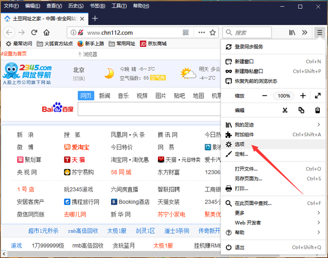Image resolution: width=328 pixels, height=258 pixels.
Task: Select 在此页面中查找...
Action: coord(273,203)
